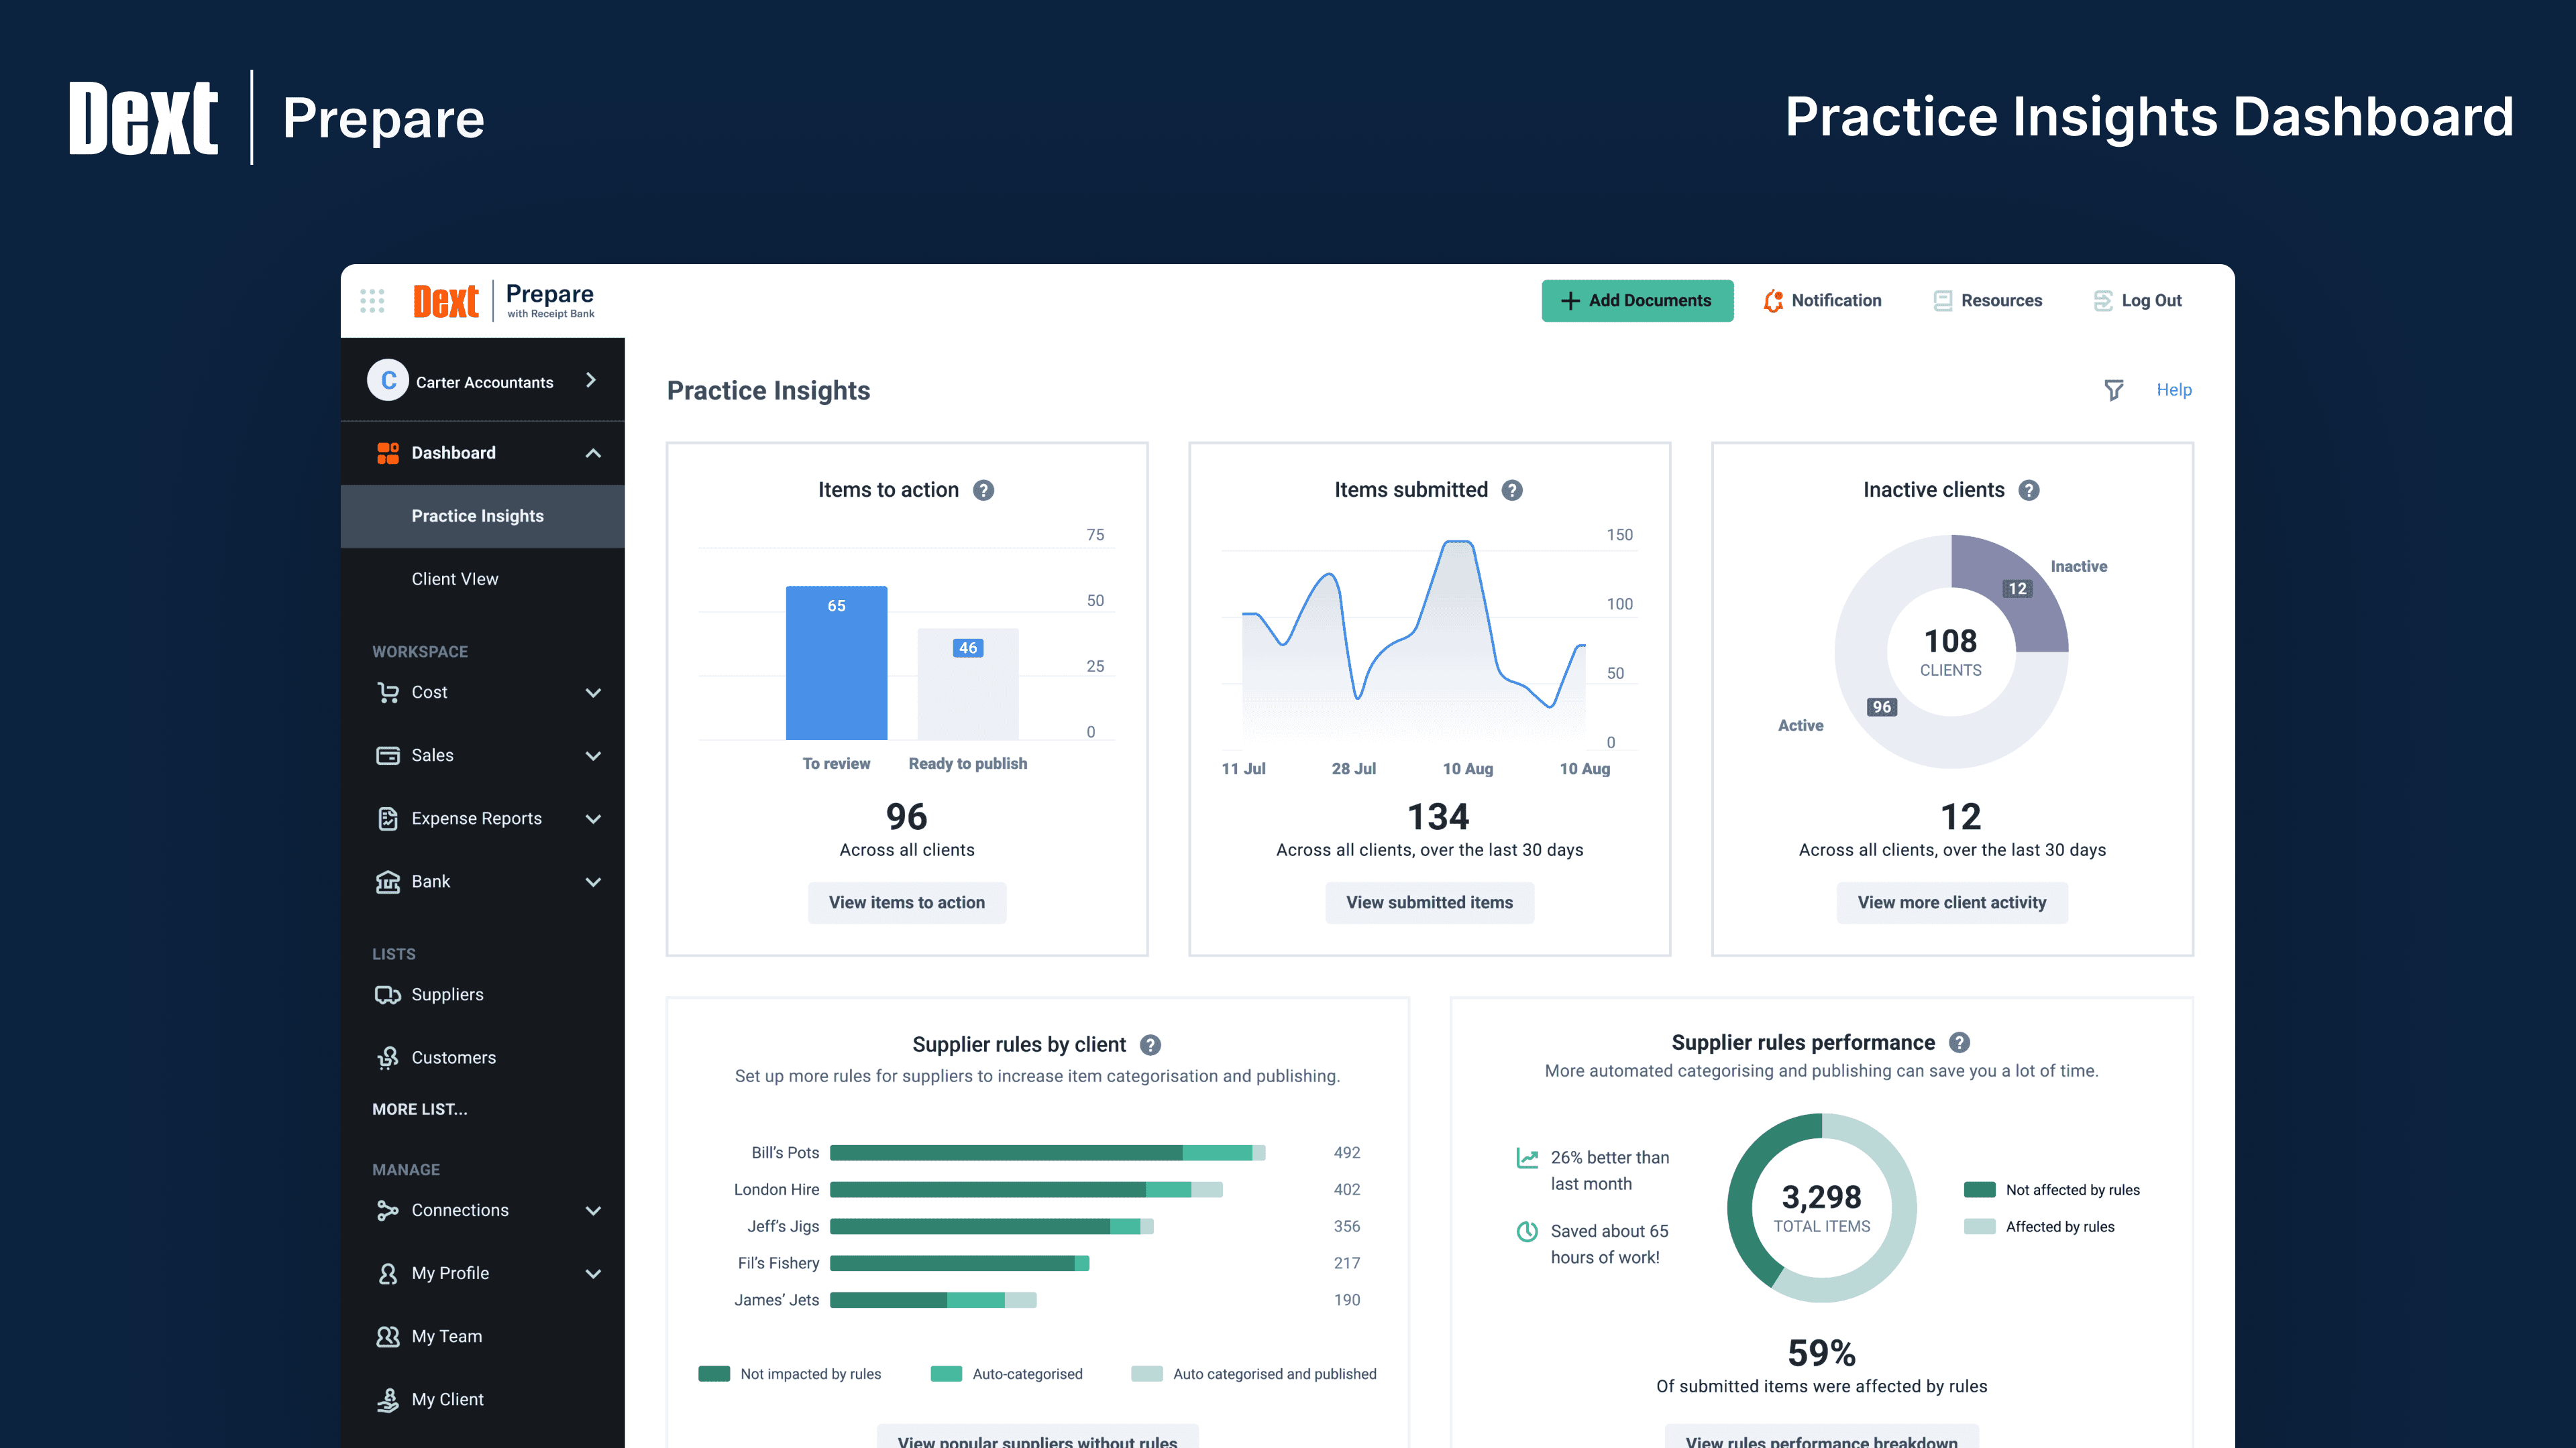The height and width of the screenshot is (1448, 2576).
Task: Open help tooltip for Inactive clients
Action: tap(2029, 491)
